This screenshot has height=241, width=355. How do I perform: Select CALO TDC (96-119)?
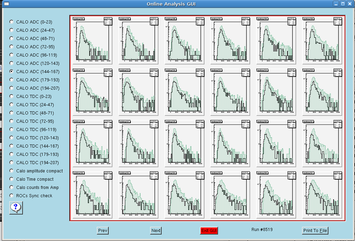(x=11, y=129)
